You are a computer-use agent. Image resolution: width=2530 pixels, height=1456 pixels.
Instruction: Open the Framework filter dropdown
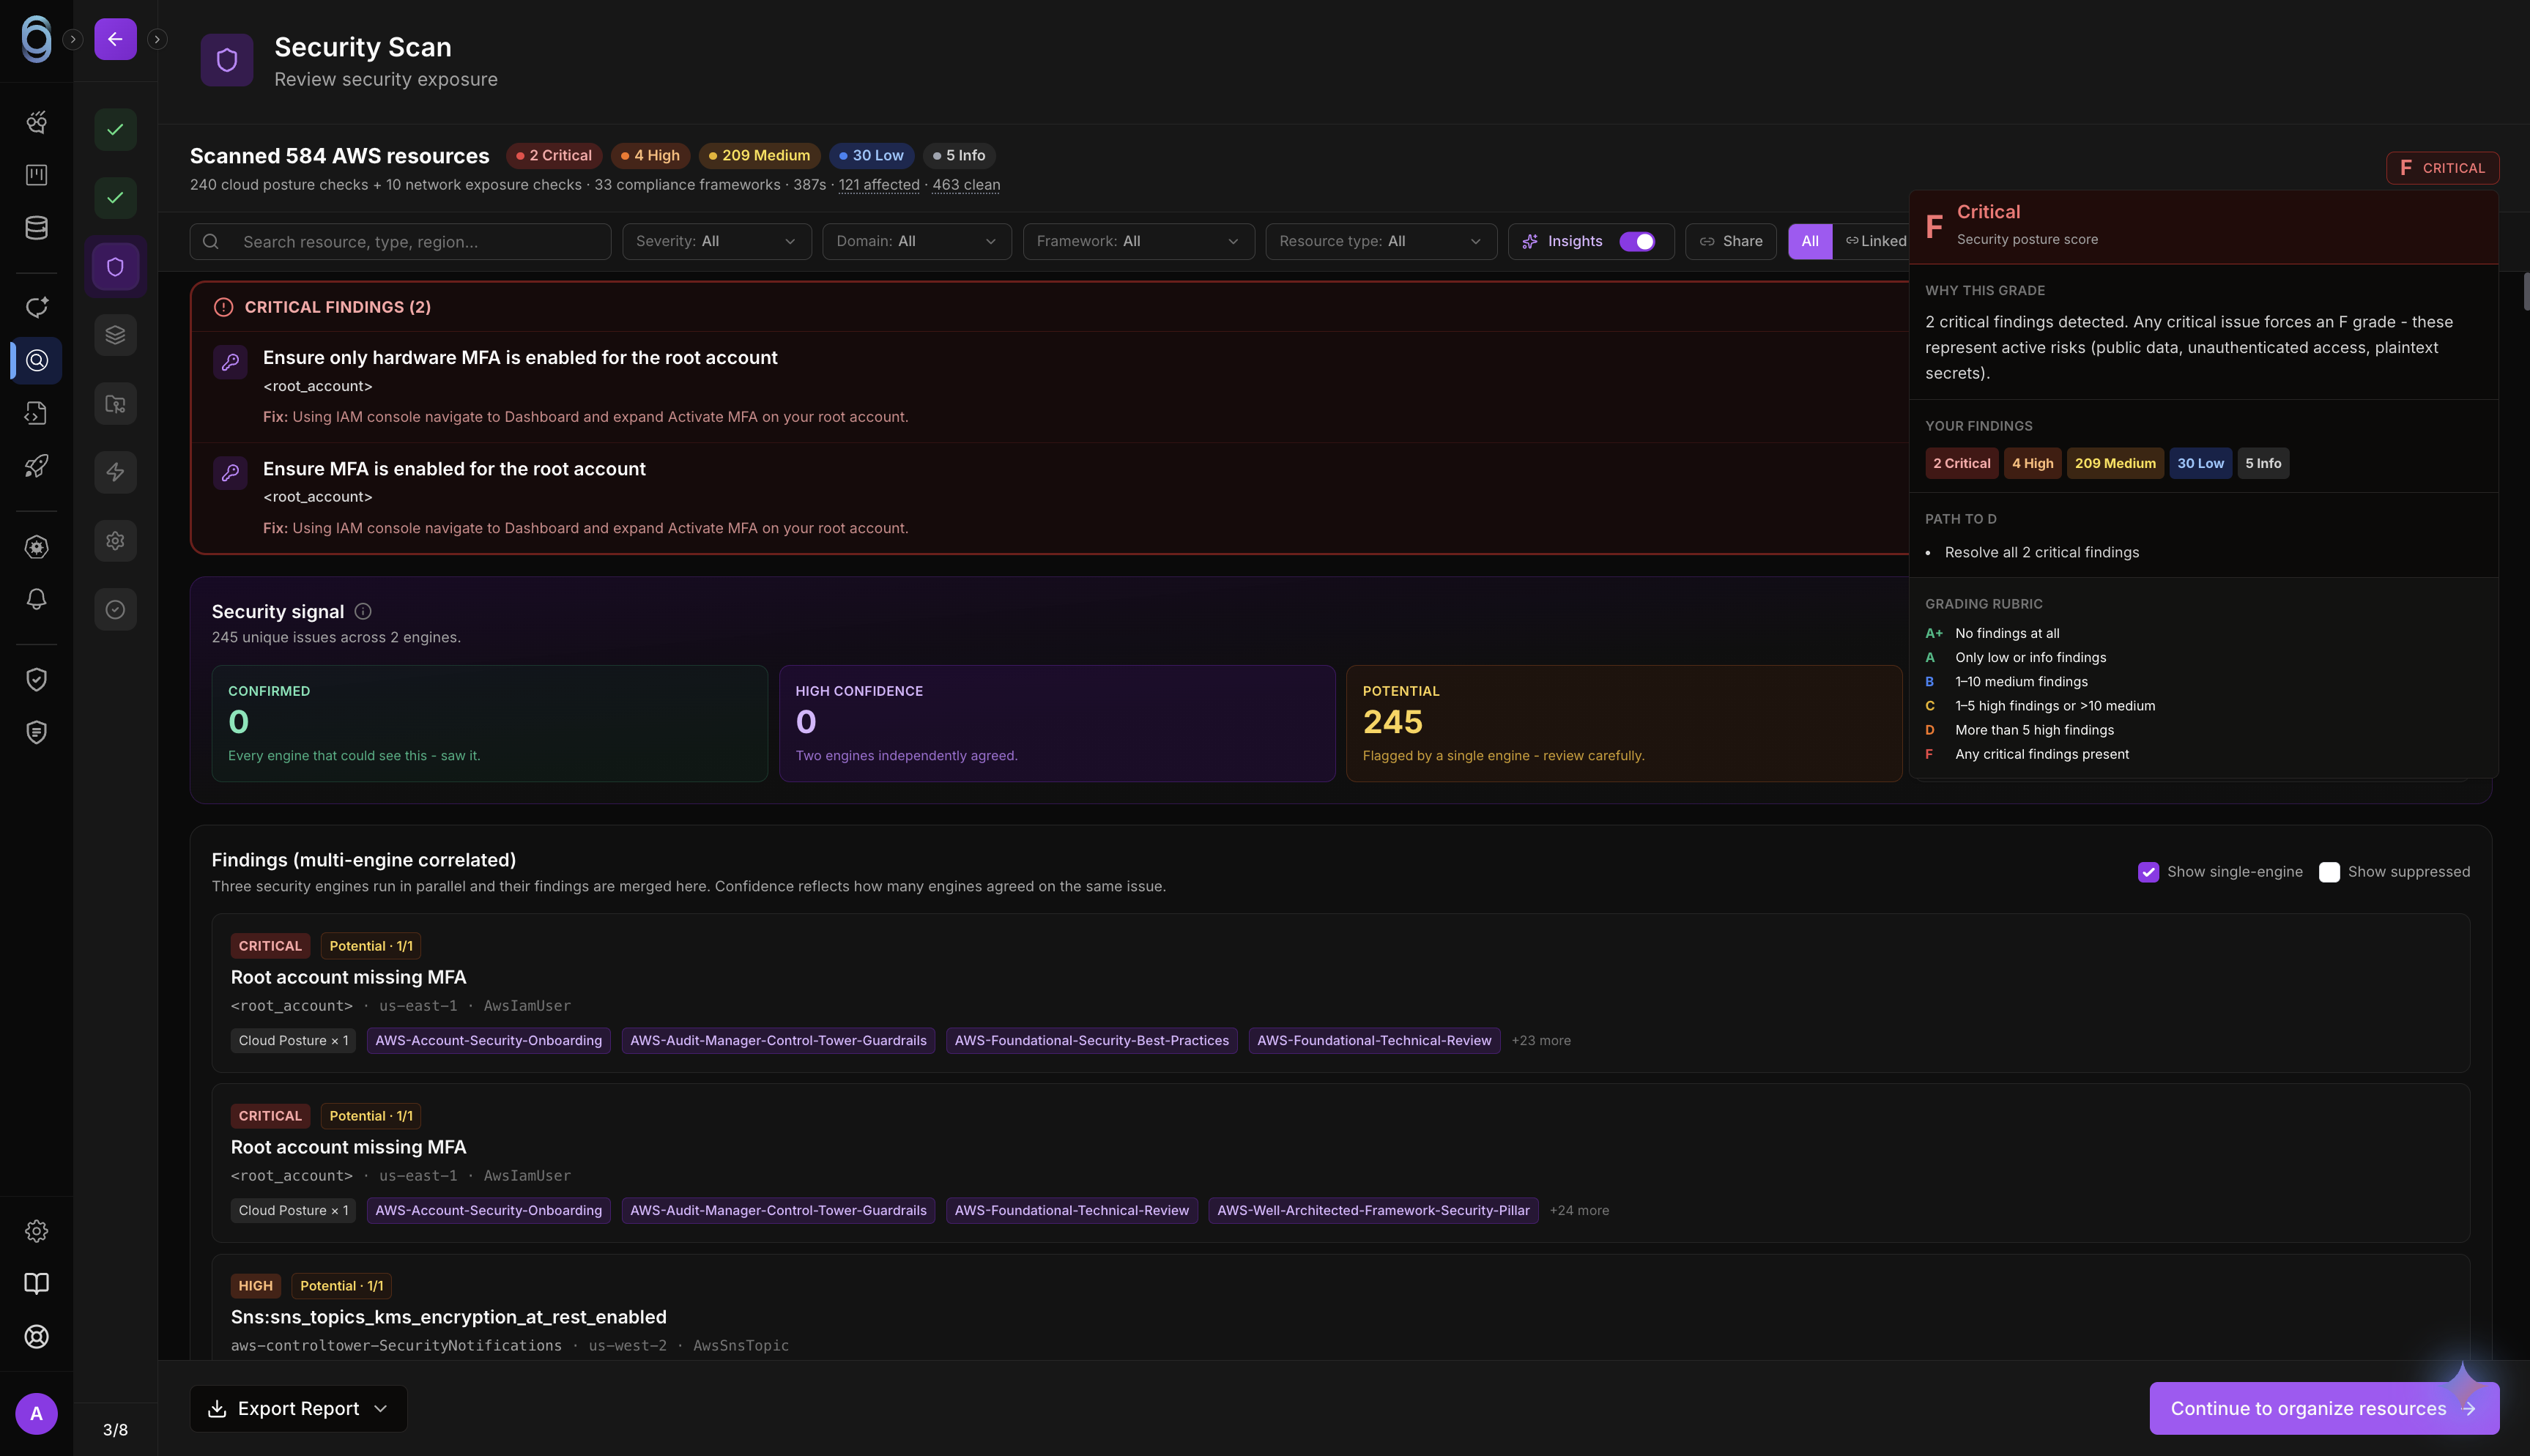(1138, 241)
